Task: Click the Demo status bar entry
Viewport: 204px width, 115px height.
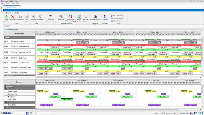Action: click(x=168, y=113)
